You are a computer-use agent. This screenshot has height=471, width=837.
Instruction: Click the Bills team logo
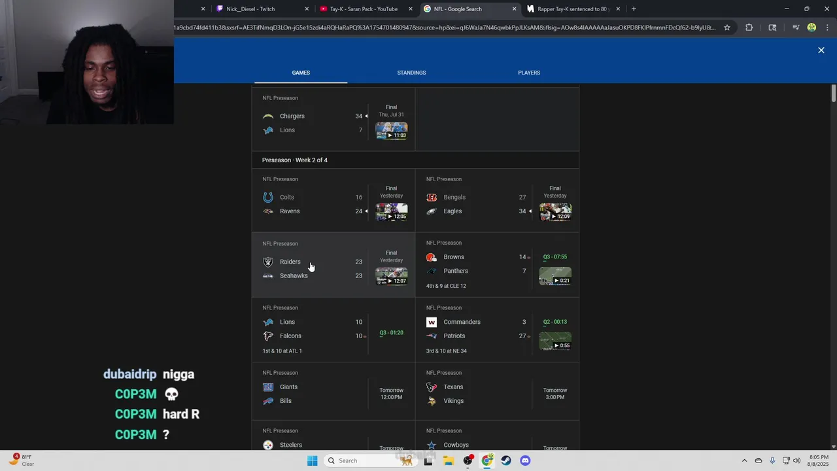point(267,401)
